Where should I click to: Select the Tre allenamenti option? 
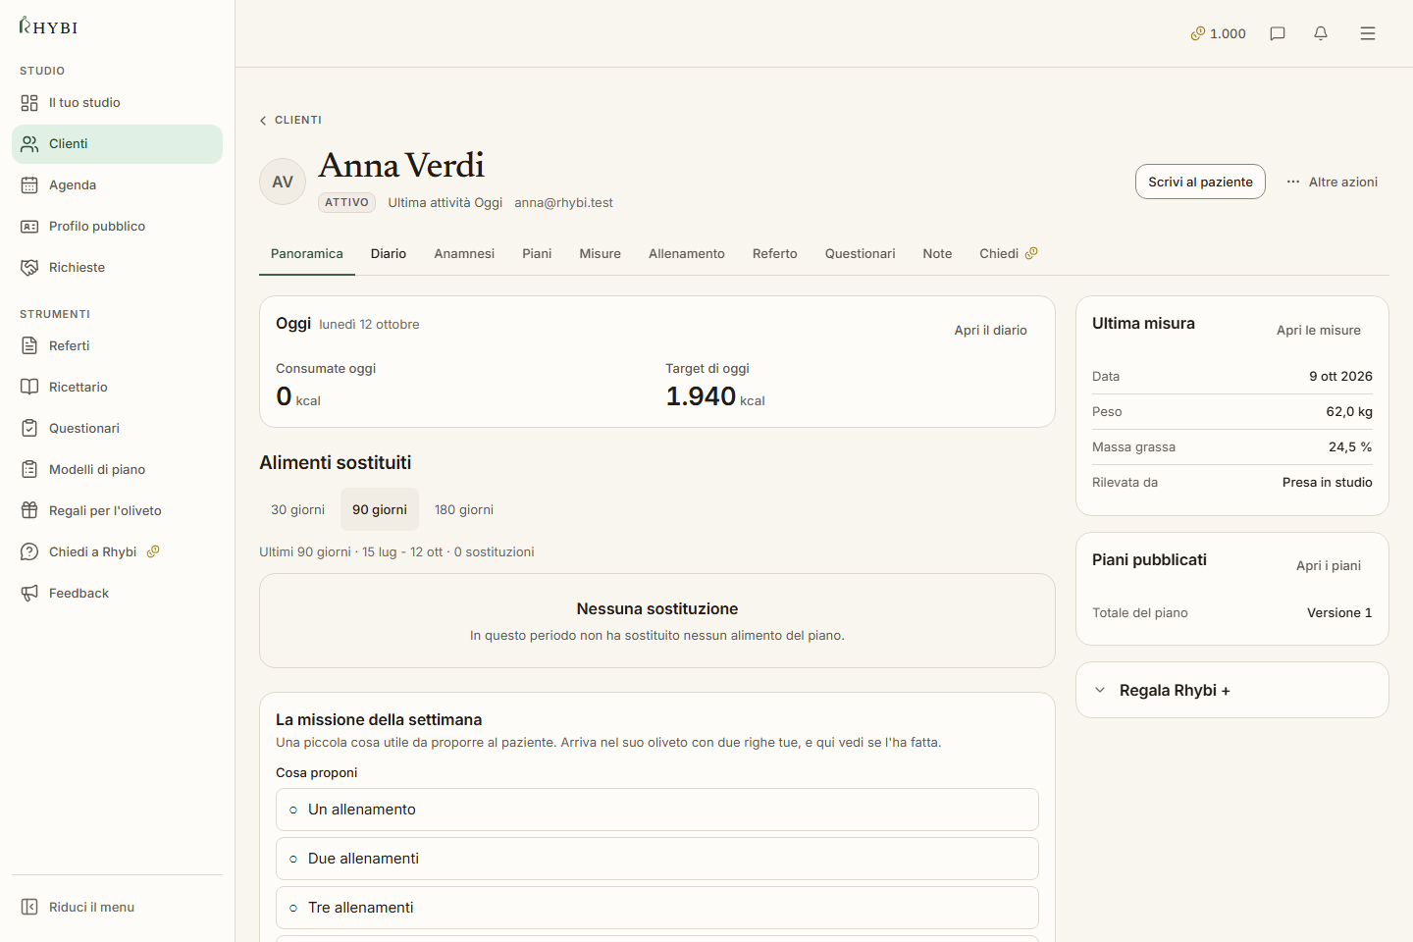tap(657, 908)
